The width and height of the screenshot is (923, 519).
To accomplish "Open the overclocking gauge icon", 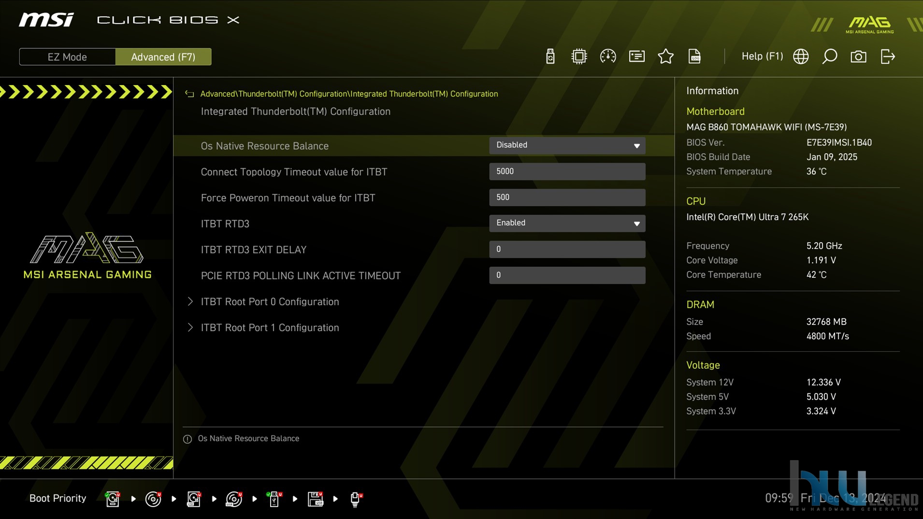I will click(607, 57).
